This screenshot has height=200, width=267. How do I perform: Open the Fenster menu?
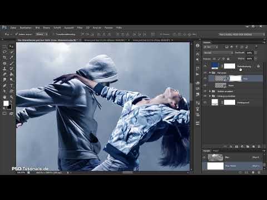click(108, 28)
